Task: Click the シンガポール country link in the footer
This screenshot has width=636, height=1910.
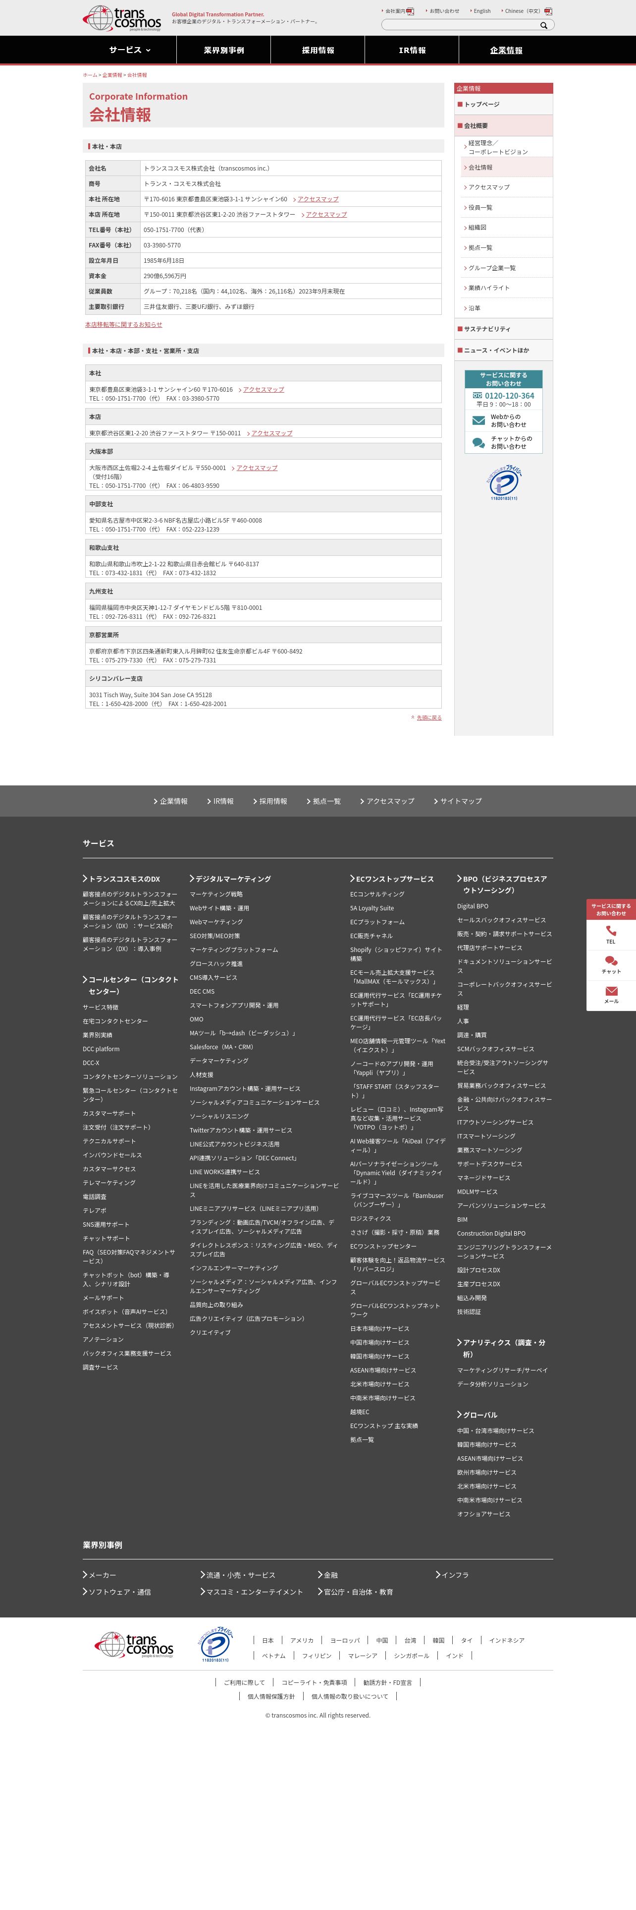Action: point(412,1656)
